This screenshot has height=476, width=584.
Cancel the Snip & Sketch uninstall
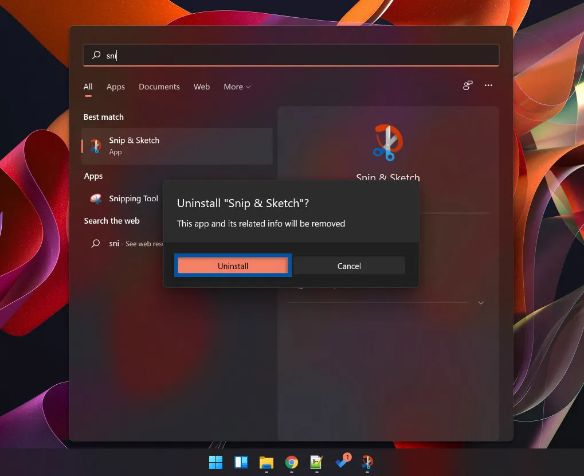[348, 266]
